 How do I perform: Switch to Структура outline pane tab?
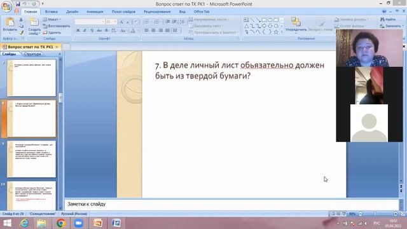32,54
